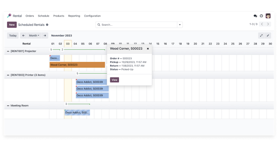The image size is (278, 150).
Task: Open the Scheduled Rentals gear settings
Action: [47, 25]
